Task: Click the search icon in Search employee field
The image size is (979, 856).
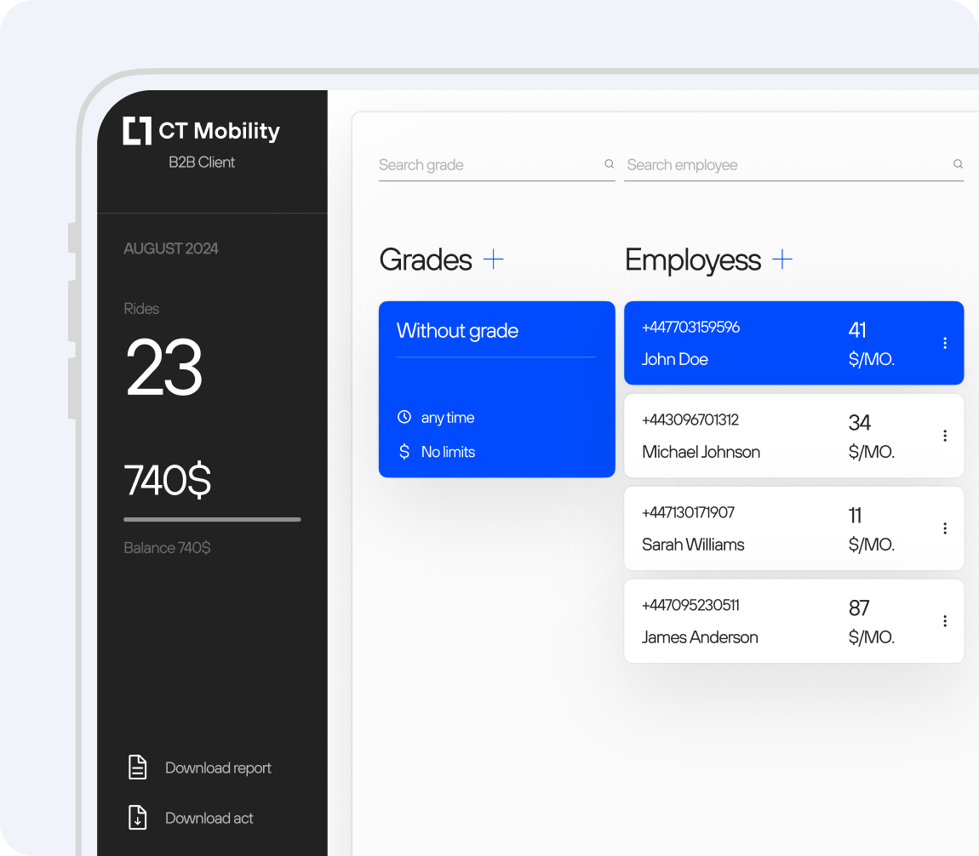Action: (958, 164)
